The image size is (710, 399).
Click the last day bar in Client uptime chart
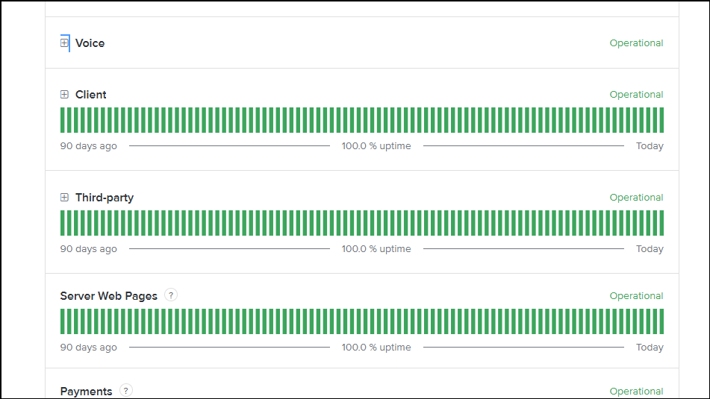661,120
